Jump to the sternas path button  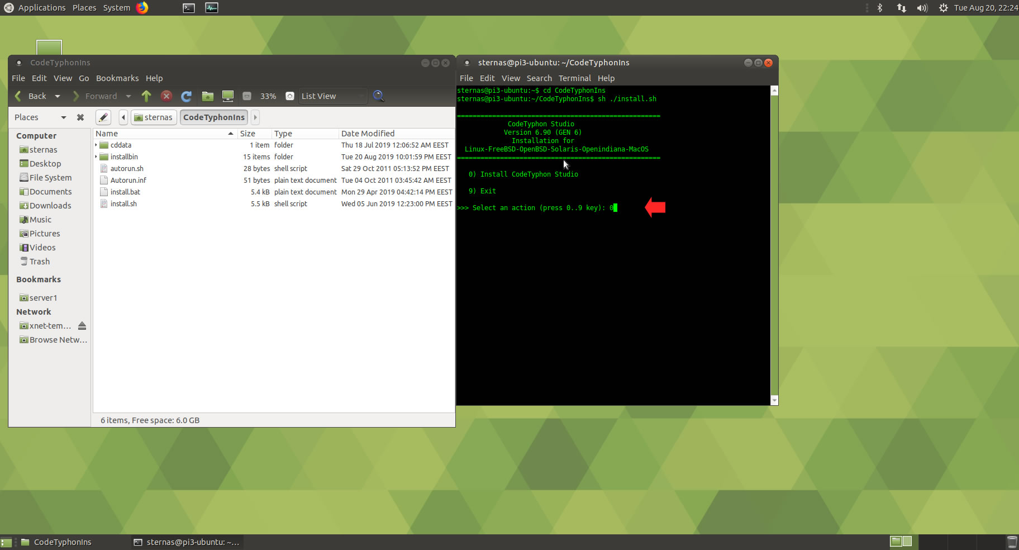154,117
